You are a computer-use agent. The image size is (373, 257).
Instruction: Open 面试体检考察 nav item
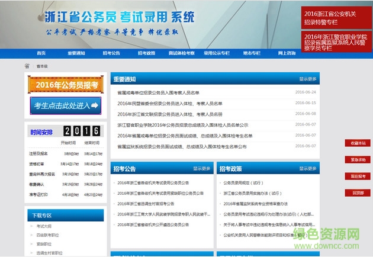(x=182, y=53)
